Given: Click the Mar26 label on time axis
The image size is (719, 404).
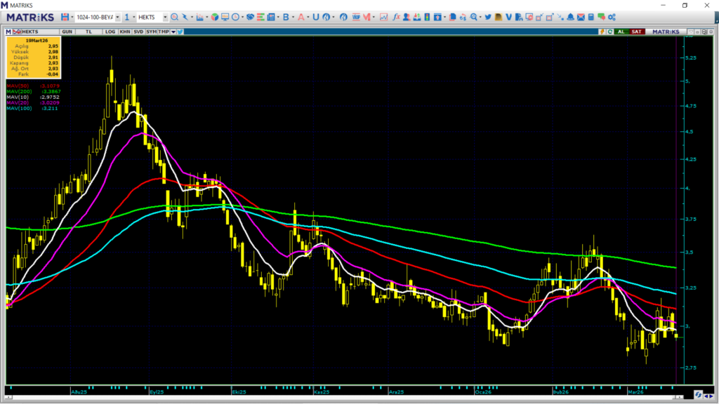Looking at the screenshot, I should click(x=635, y=392).
